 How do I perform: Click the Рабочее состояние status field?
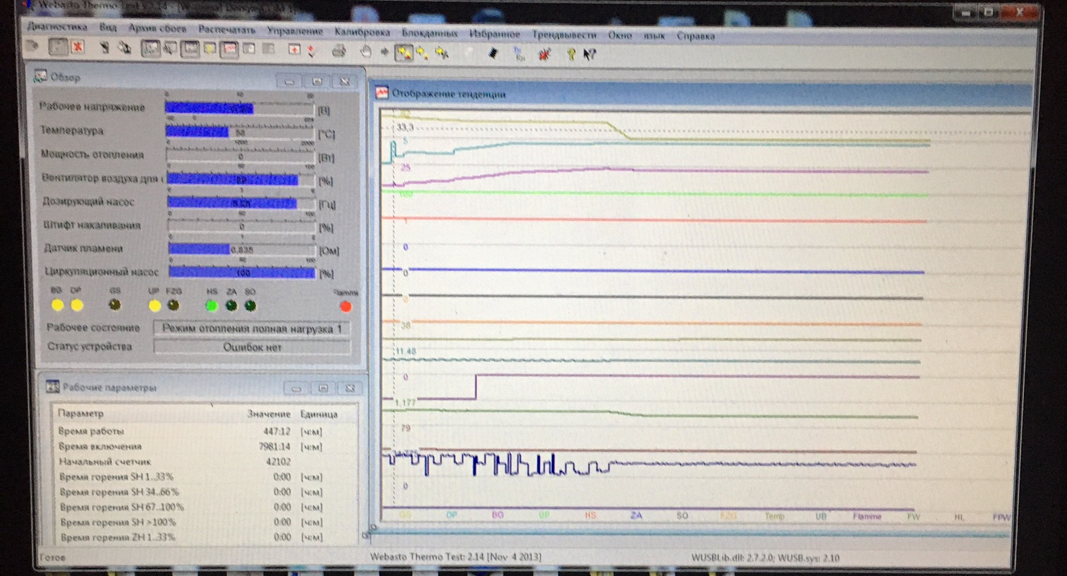point(252,328)
